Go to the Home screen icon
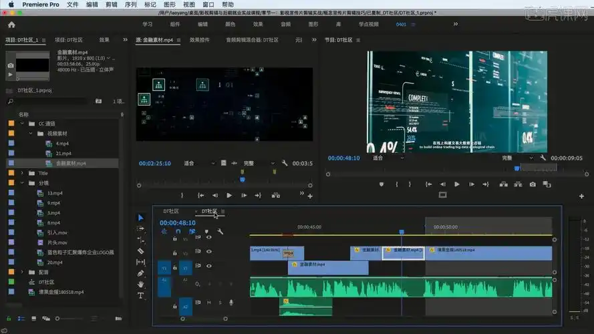594x334 pixels. coord(11,24)
